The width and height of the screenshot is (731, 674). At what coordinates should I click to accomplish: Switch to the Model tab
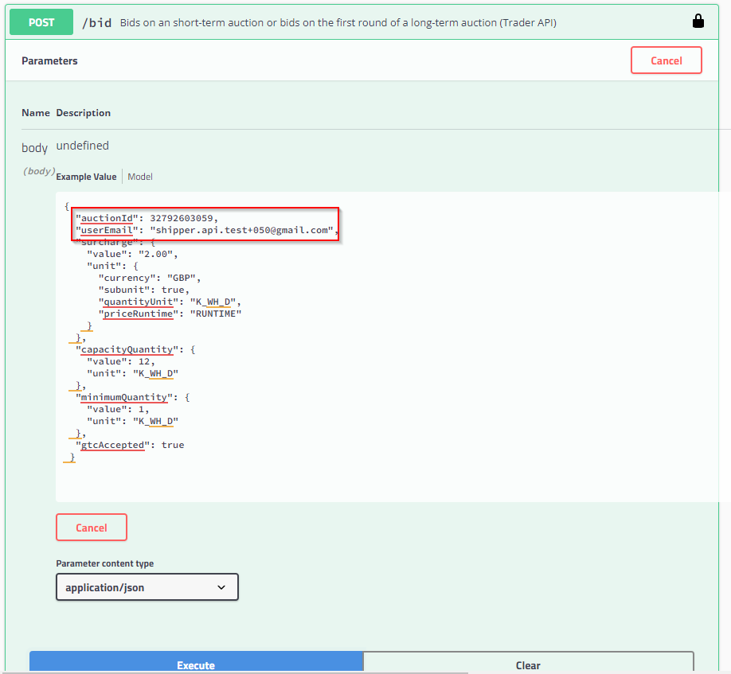pyautogui.click(x=140, y=177)
